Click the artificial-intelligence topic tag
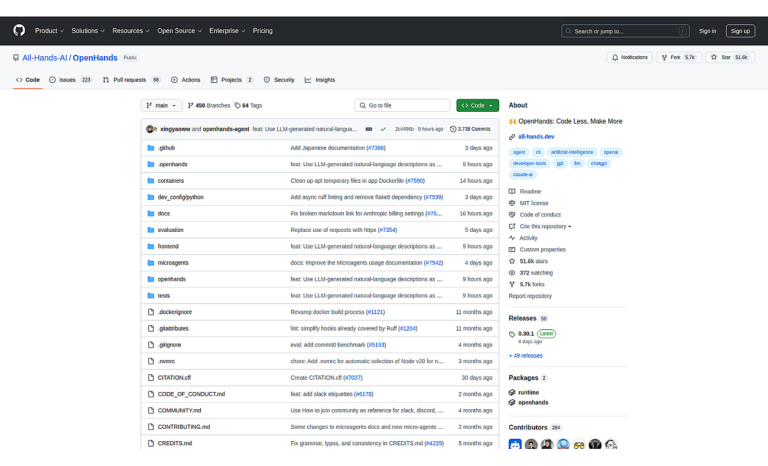The height and width of the screenshot is (466, 768). (572, 153)
